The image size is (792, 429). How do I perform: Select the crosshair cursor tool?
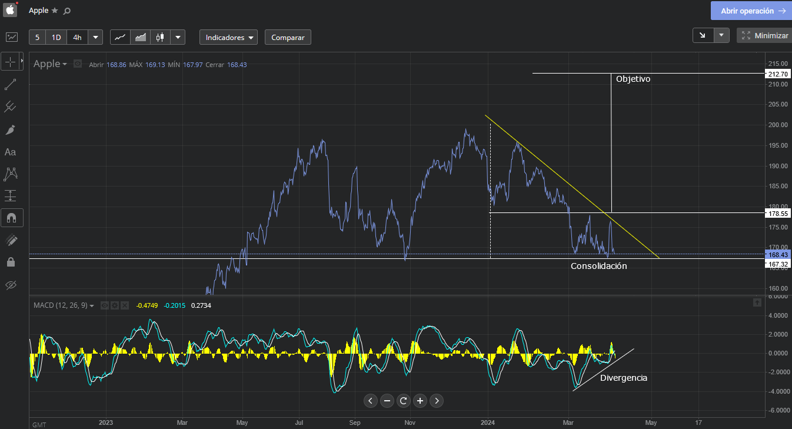(x=10, y=61)
